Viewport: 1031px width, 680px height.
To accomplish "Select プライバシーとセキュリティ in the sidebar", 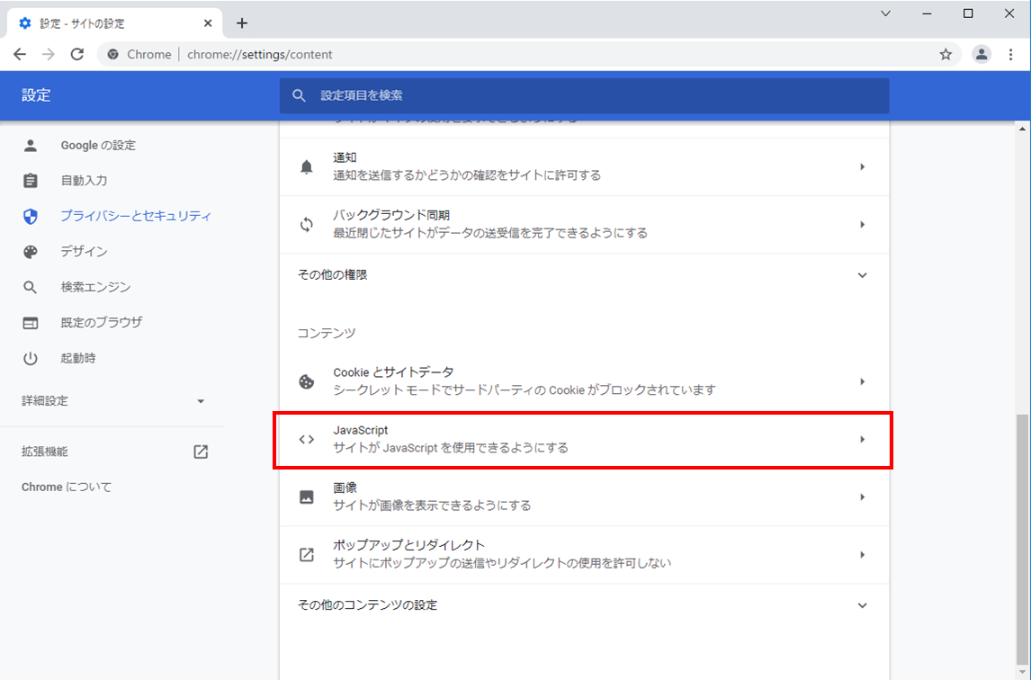I will coord(136,217).
